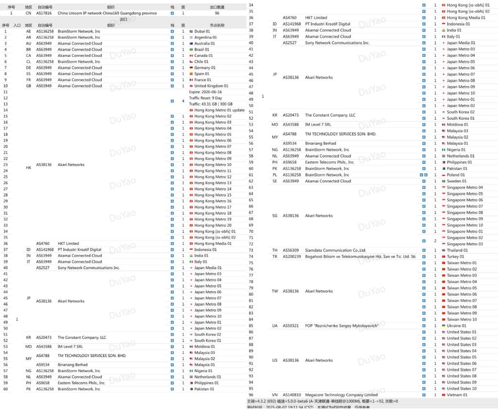Screen dimensions: 498x410
Task: Click the Singapore Metro 04 flag icon
Action: pos(444,187)
